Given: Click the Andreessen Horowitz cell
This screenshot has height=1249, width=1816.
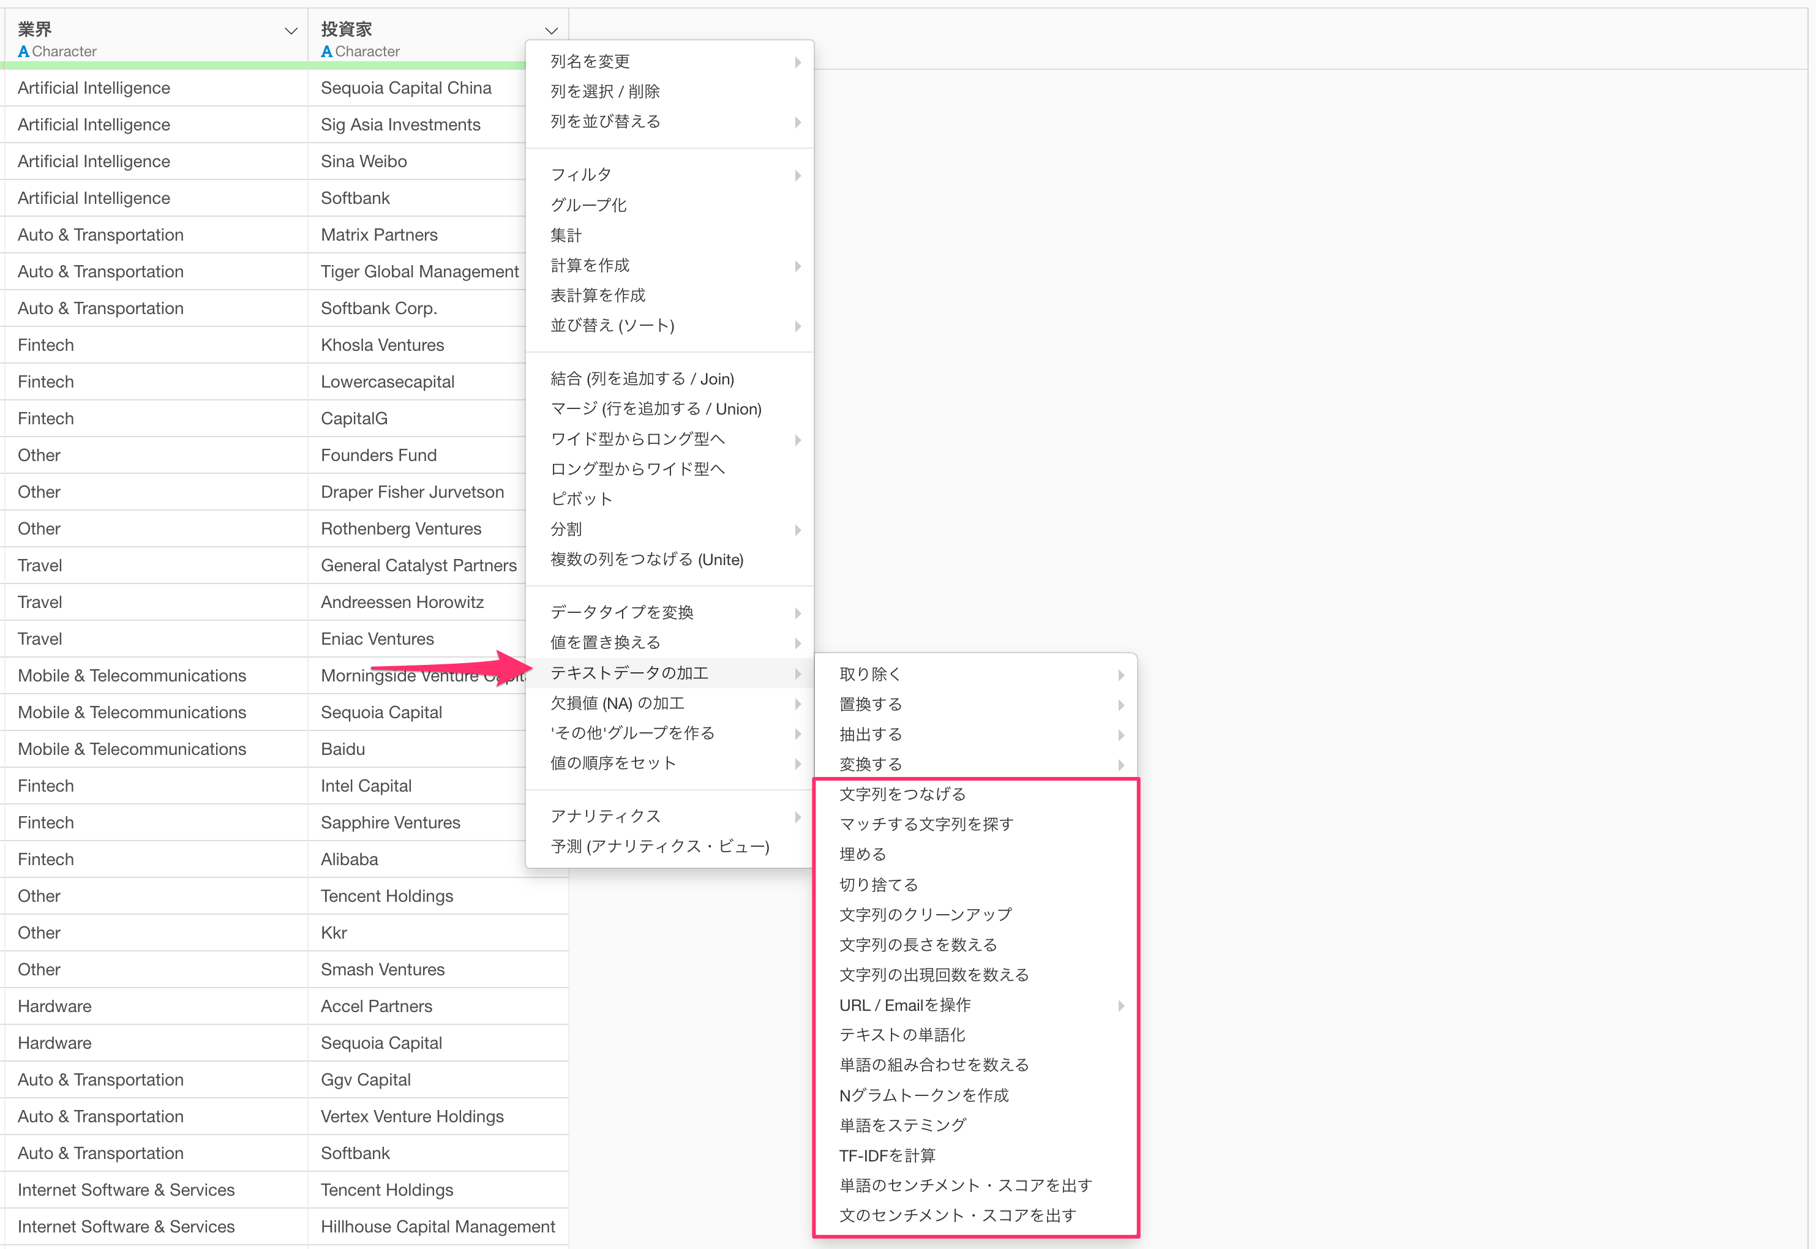Looking at the screenshot, I should 417,602.
